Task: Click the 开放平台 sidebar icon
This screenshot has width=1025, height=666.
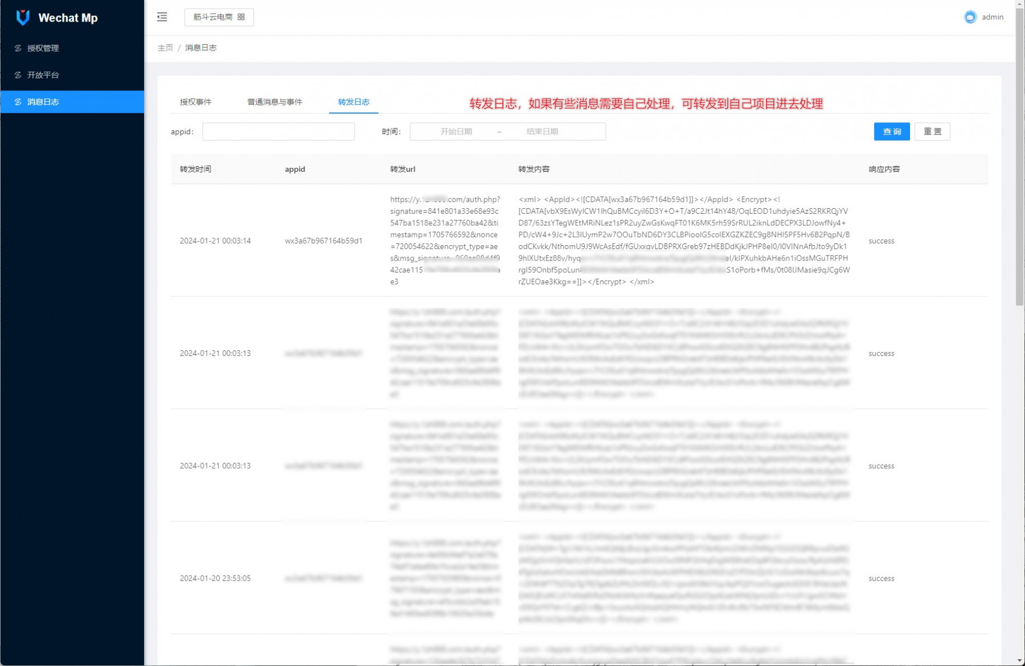Action: (x=18, y=75)
